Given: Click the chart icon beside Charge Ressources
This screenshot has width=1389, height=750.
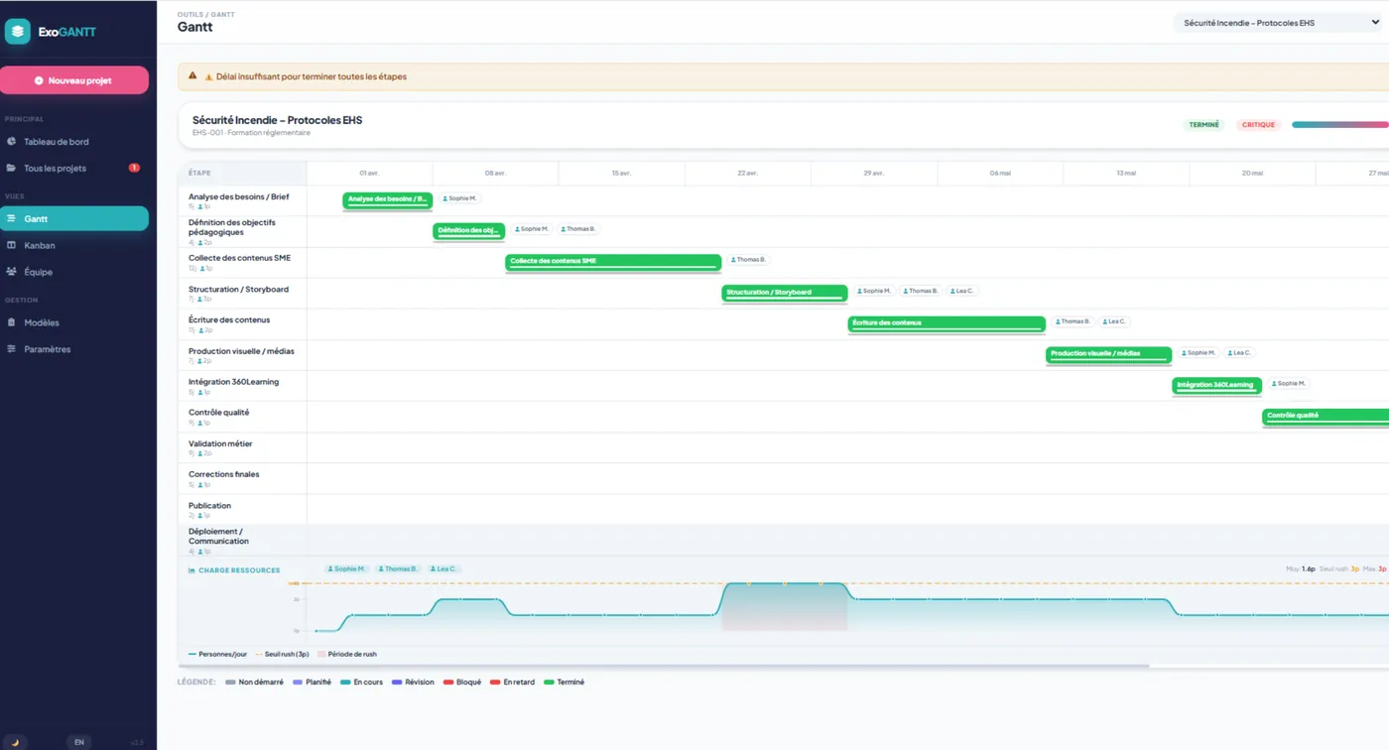Looking at the screenshot, I should pyautogui.click(x=191, y=570).
